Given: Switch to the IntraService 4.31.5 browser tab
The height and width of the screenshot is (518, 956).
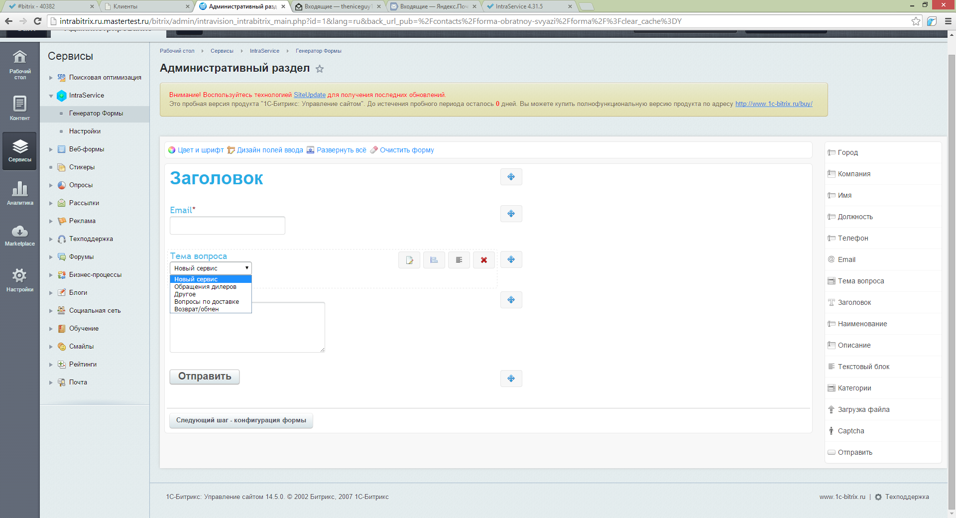Looking at the screenshot, I should [x=529, y=6].
